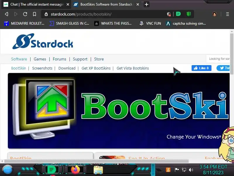Click the Java tray icon
Viewport: 234px width, 176px height.
pyautogui.click(x=168, y=170)
